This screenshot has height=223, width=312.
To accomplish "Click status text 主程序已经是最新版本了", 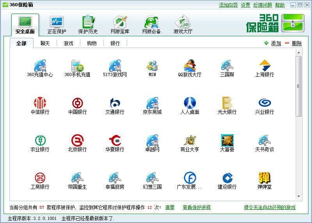I will 88,218.
